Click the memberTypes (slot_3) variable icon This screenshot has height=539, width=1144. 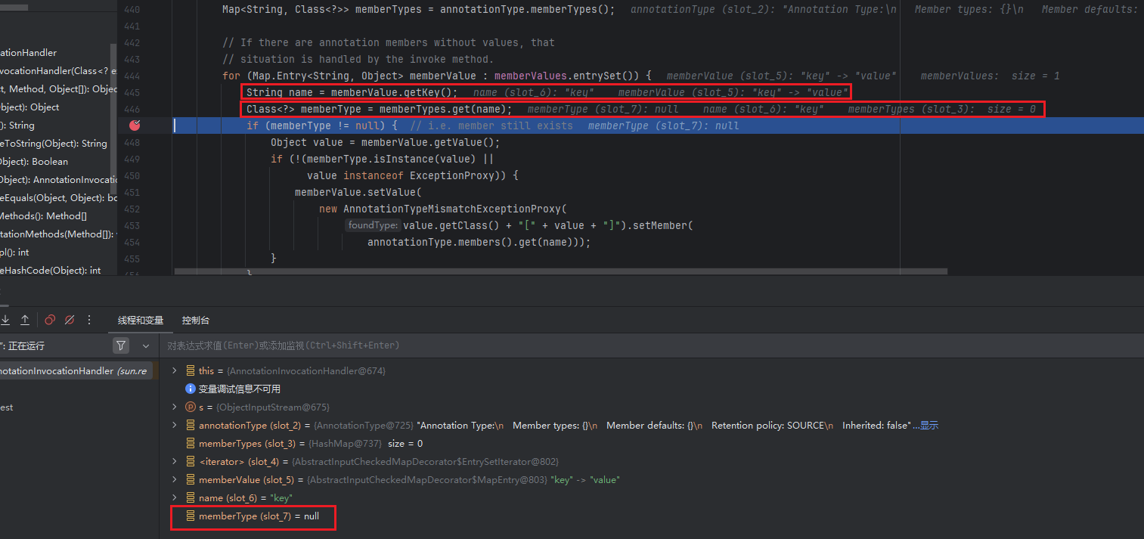pyautogui.click(x=191, y=444)
